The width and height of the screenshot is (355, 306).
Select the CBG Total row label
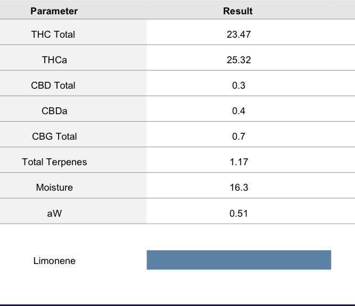click(x=54, y=137)
